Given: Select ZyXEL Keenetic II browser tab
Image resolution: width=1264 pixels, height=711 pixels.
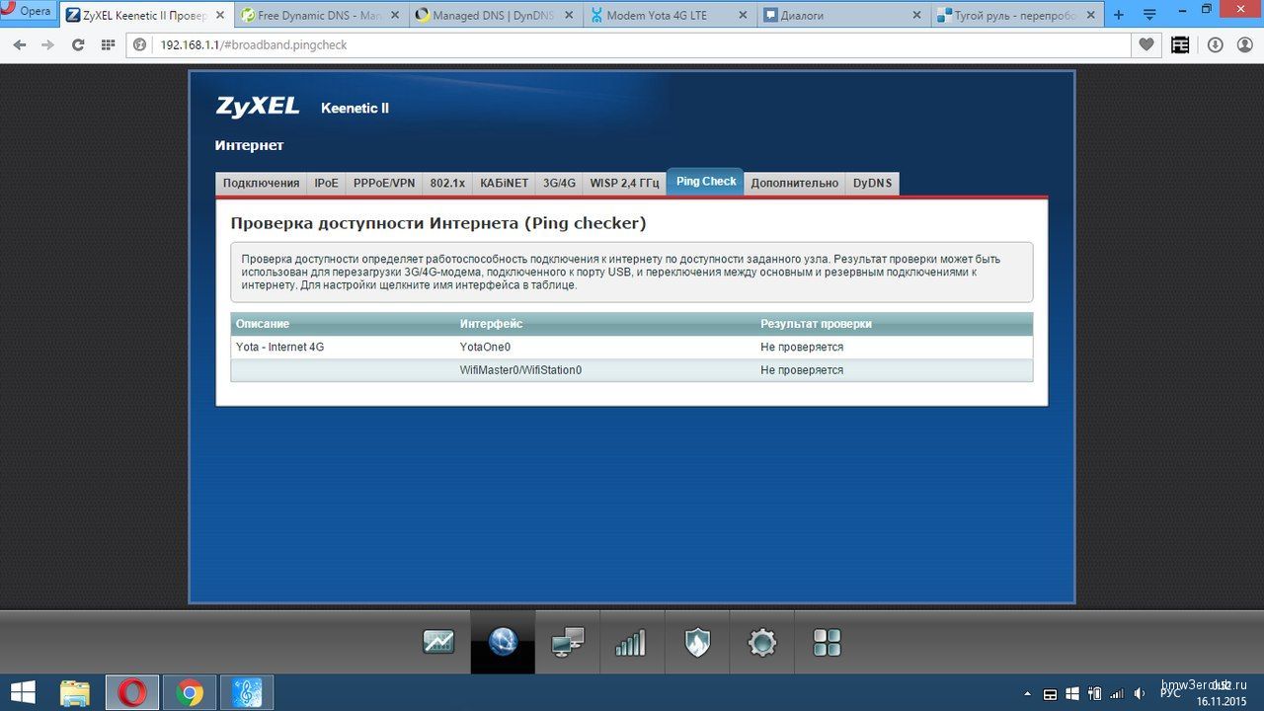Looking at the screenshot, I should pos(146,16).
